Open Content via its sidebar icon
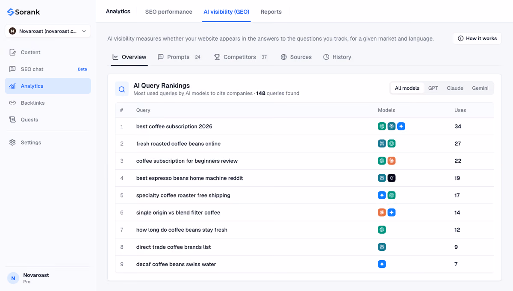This screenshot has width=513, height=291. pos(12,52)
